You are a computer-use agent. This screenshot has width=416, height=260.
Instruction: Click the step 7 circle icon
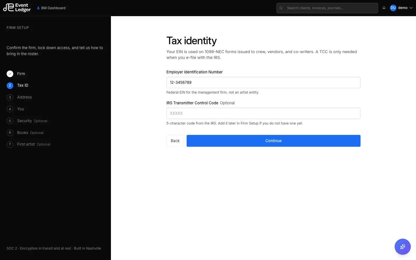(10, 144)
